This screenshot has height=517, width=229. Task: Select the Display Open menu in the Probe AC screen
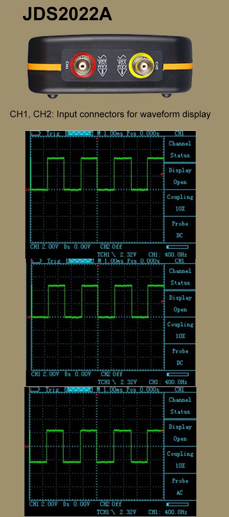[180, 433]
